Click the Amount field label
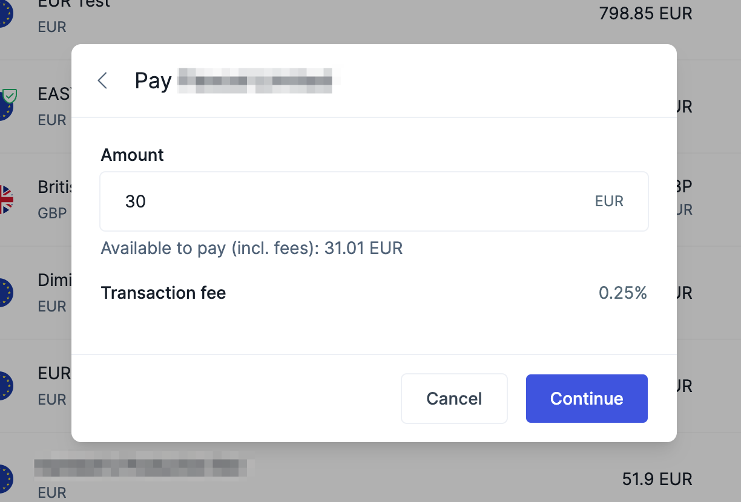Image resolution: width=741 pixels, height=502 pixels. (133, 155)
